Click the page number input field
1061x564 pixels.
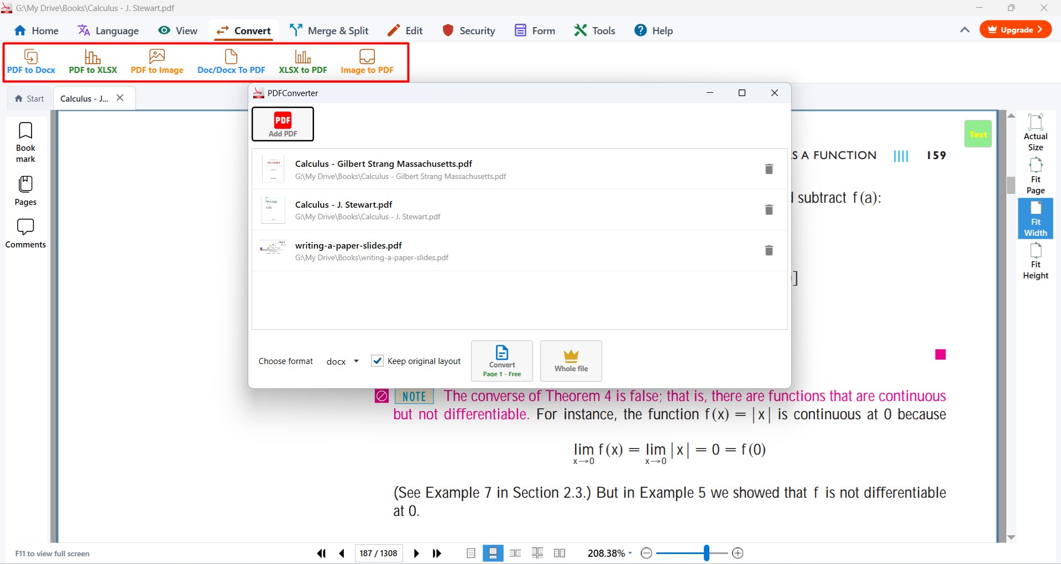tap(378, 553)
